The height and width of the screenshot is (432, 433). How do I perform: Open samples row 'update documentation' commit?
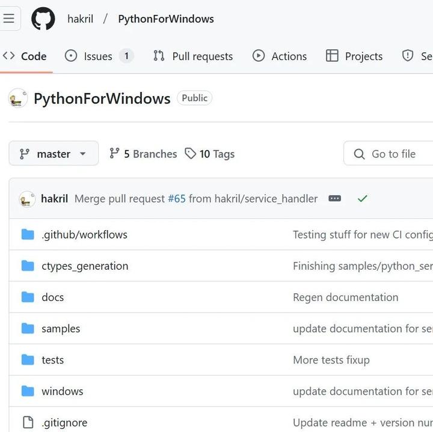[363, 329]
